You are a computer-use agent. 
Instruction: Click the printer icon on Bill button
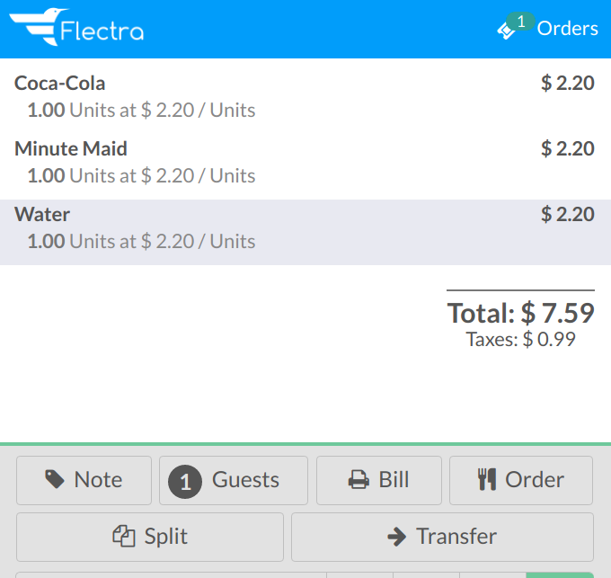coord(359,480)
